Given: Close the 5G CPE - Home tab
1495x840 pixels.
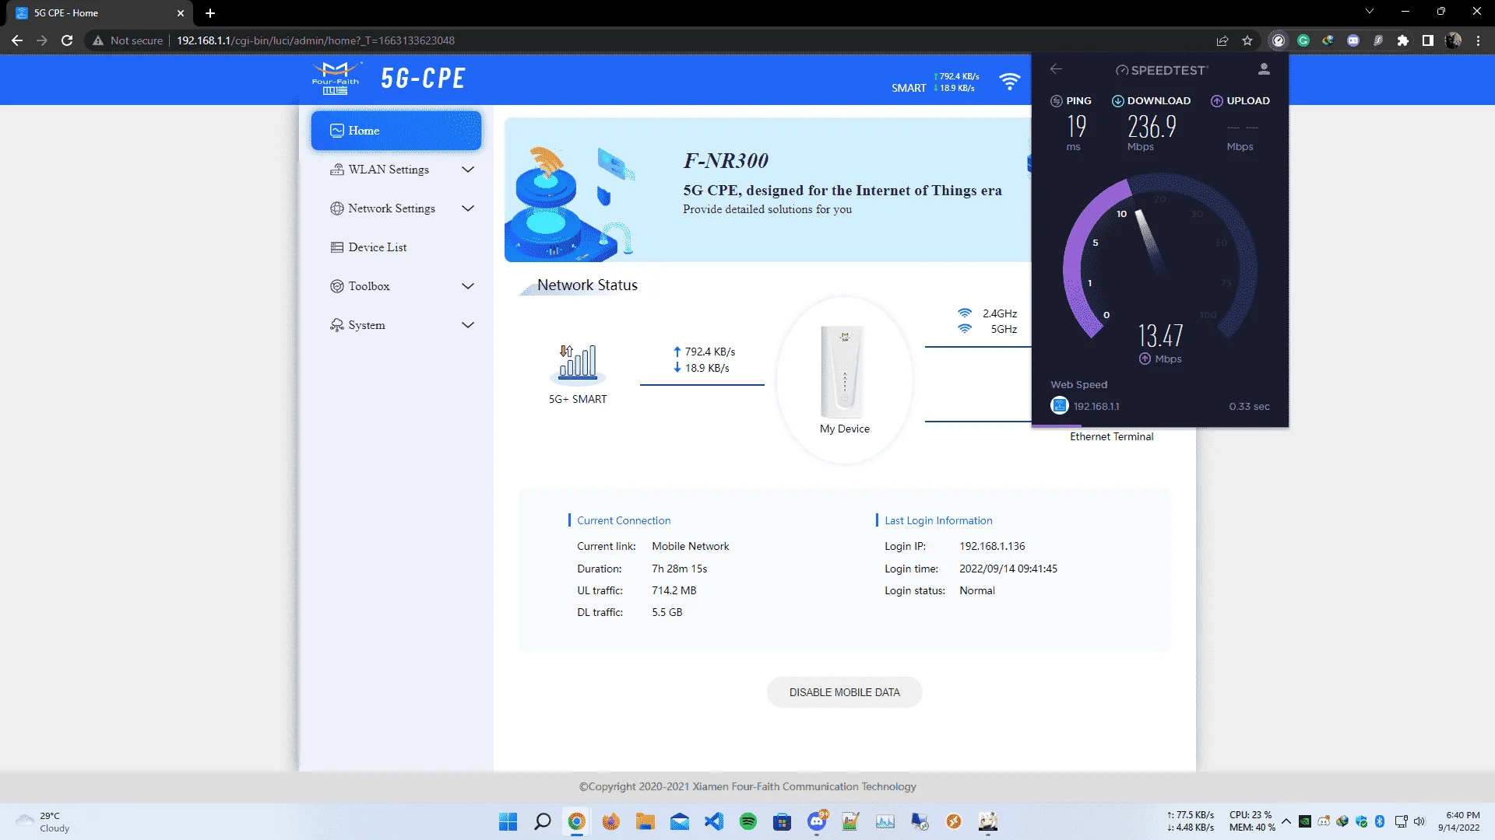Looking at the screenshot, I should coord(181,13).
